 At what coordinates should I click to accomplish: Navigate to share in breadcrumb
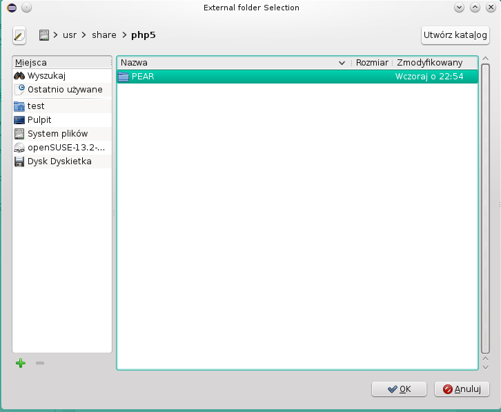(104, 35)
